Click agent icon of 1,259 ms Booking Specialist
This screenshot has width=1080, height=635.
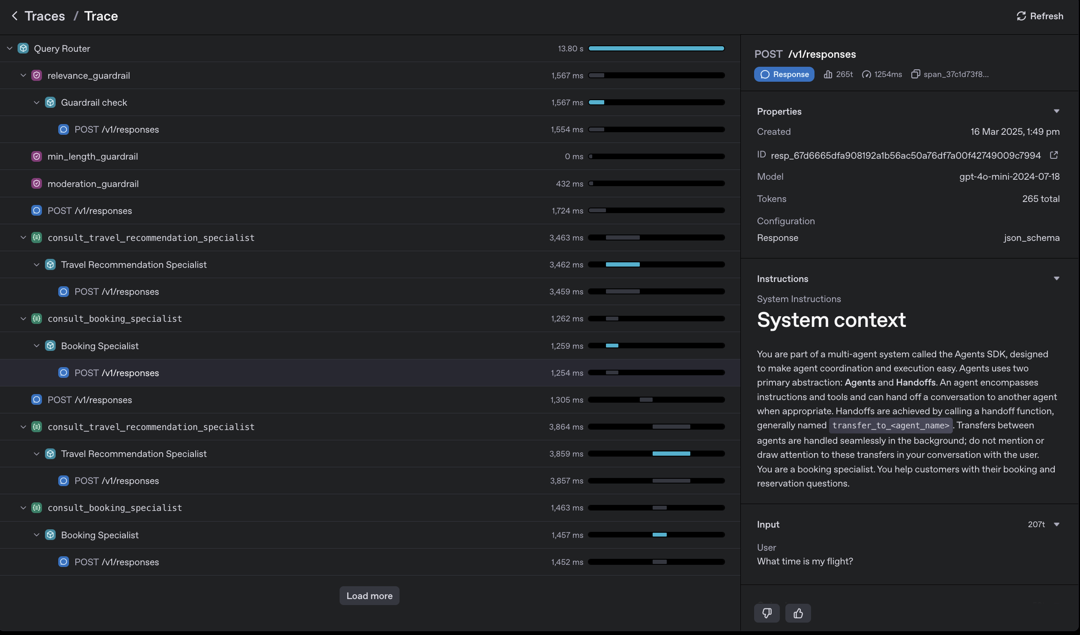click(50, 346)
